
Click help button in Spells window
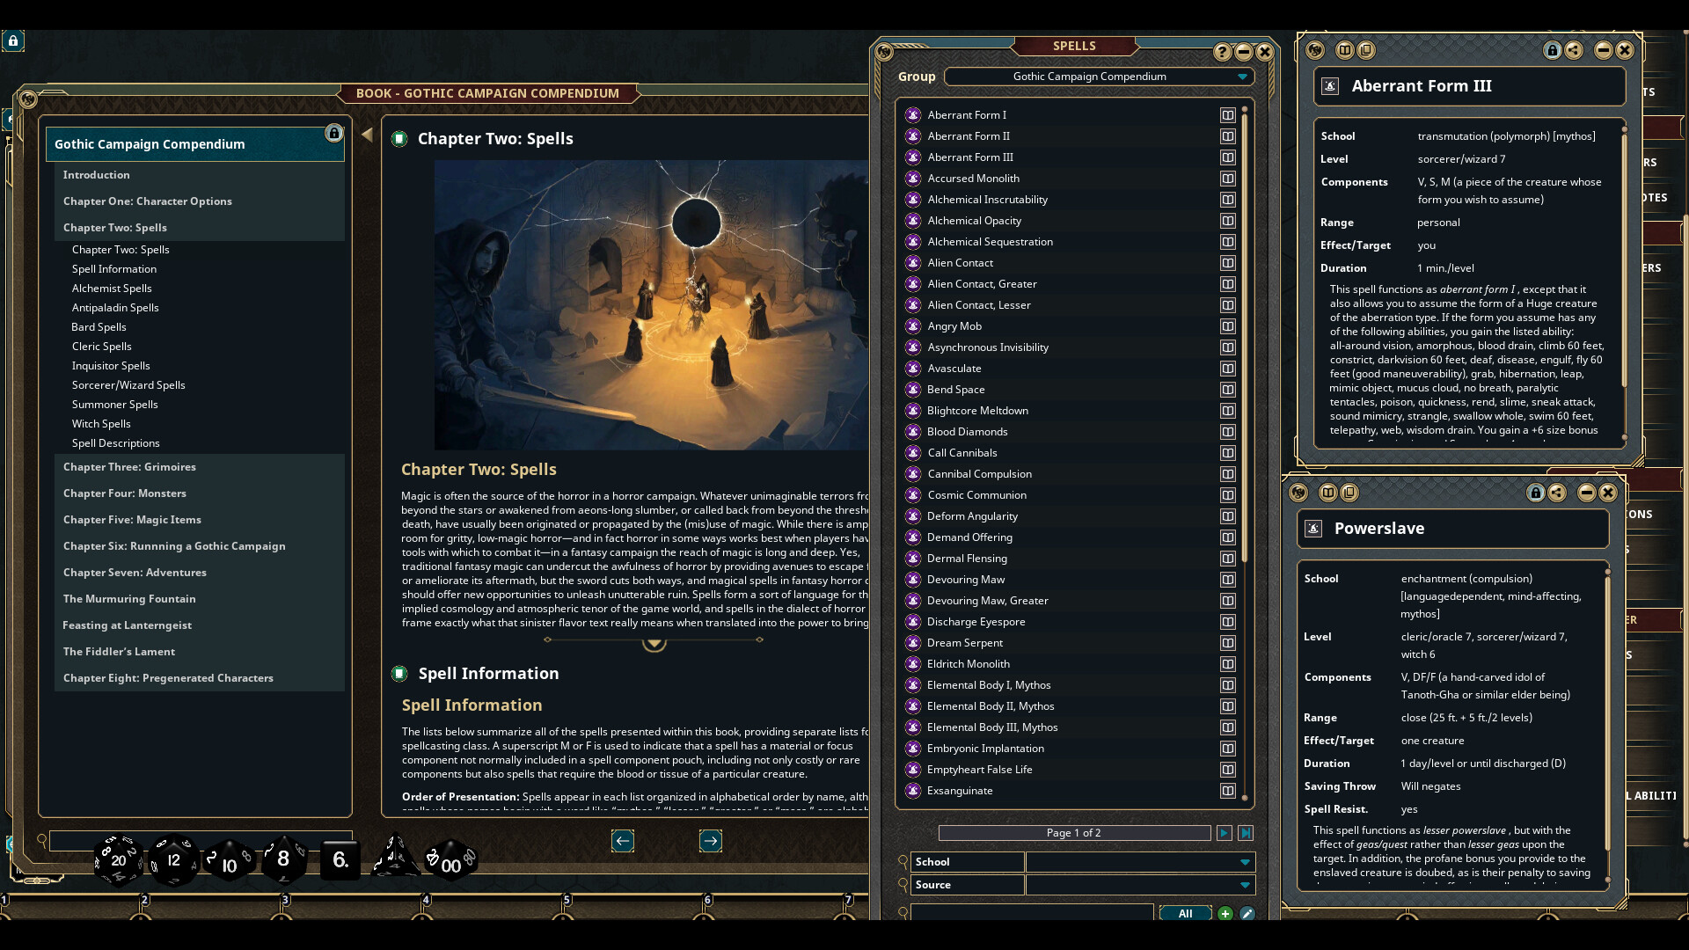click(x=1222, y=52)
